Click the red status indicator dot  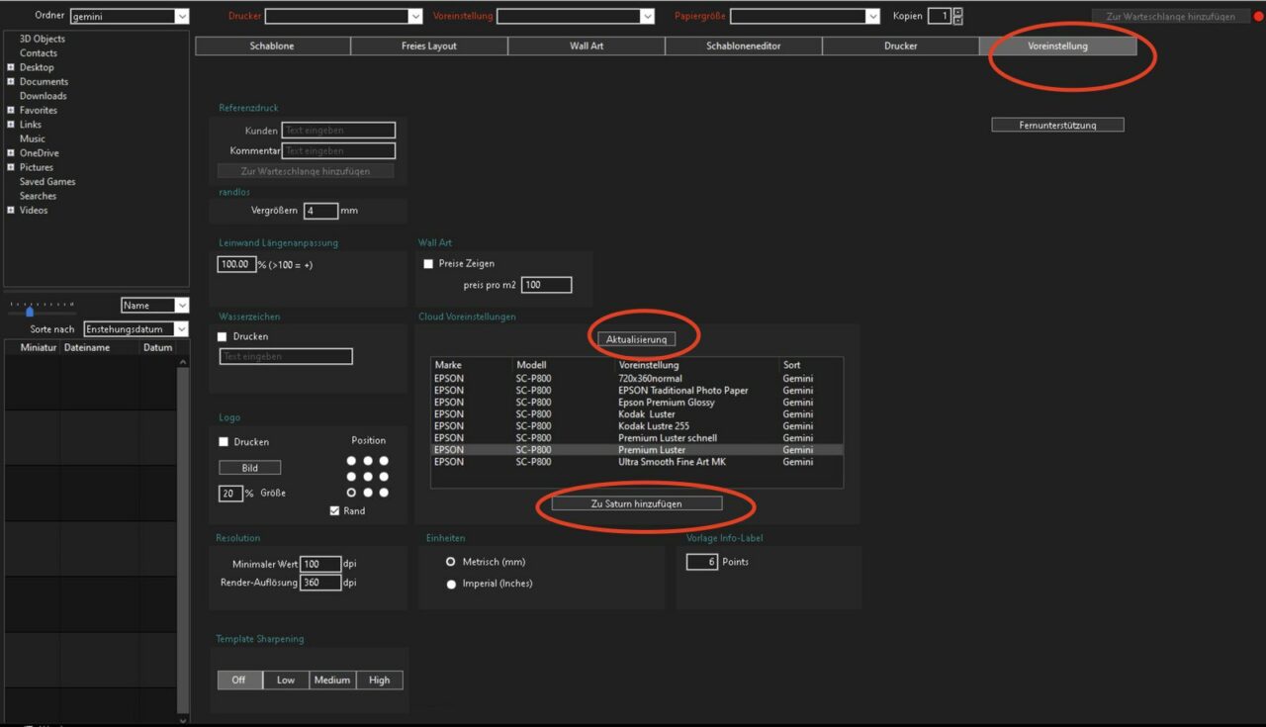[1258, 17]
